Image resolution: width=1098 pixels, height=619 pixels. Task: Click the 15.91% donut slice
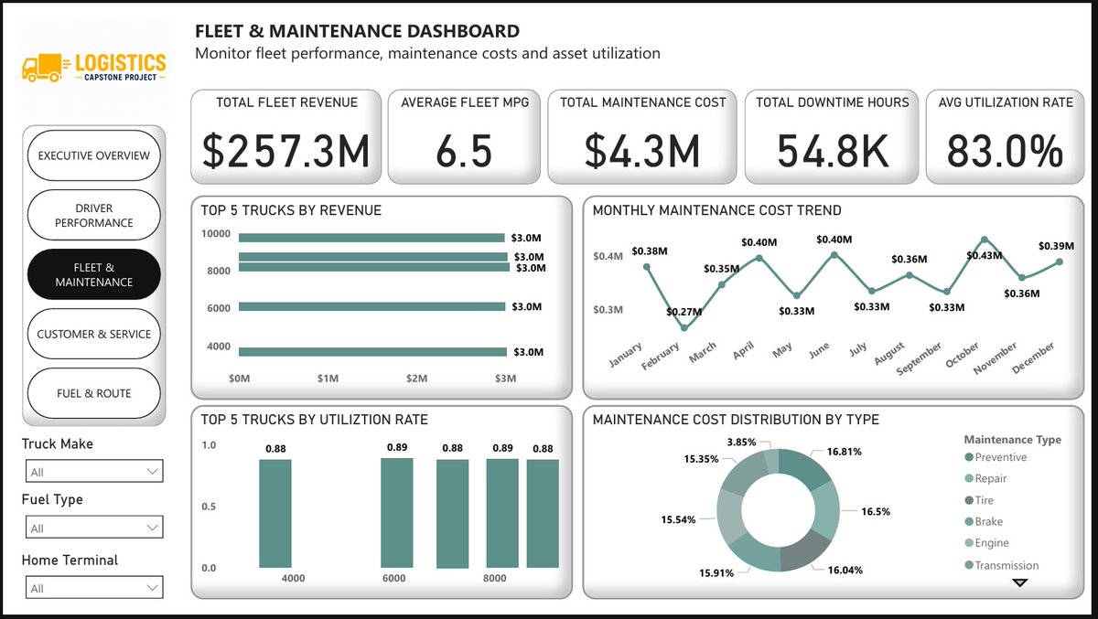tap(755, 553)
